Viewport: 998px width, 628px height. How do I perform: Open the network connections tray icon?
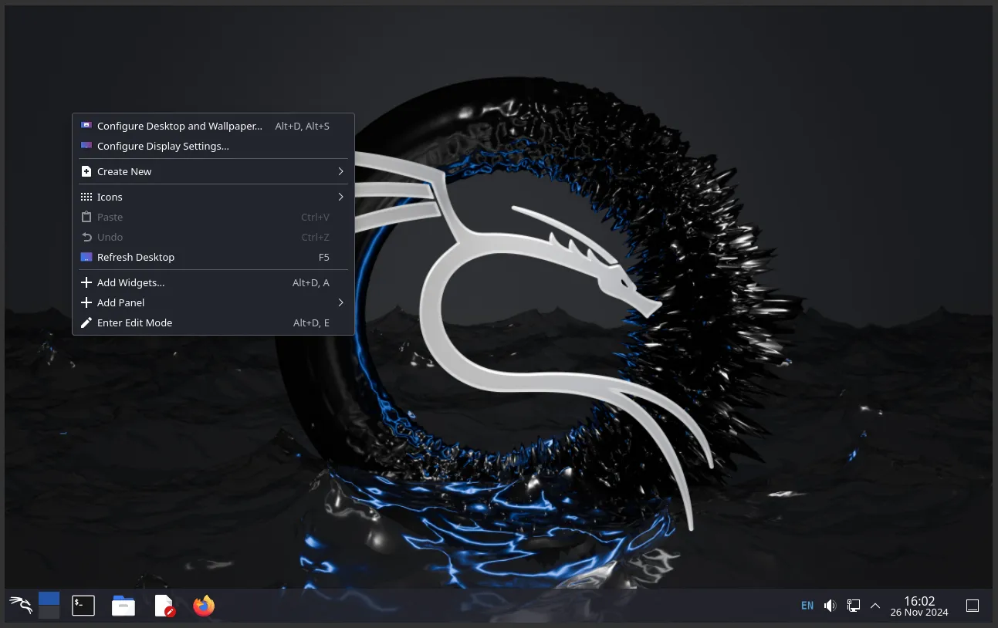pos(853,606)
